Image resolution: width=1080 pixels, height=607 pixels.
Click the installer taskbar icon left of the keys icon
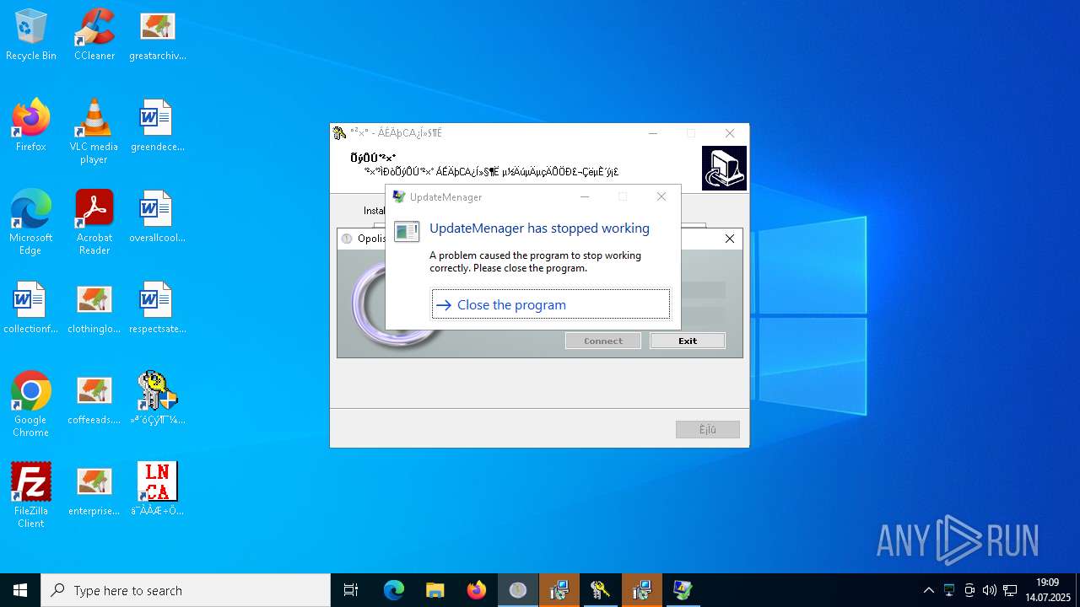(559, 590)
